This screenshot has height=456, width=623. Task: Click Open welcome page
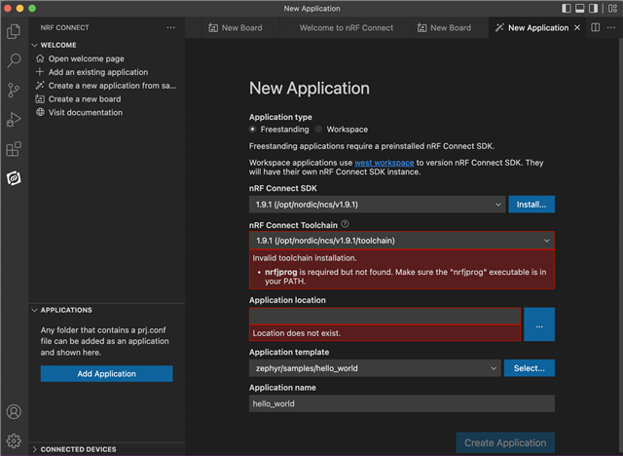click(86, 58)
